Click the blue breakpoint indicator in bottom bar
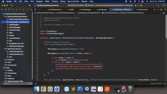 click(36, 84)
